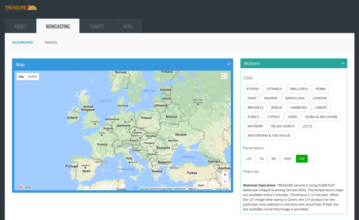
Task: Toggle the UVI parameter button
Action: pyautogui.click(x=302, y=158)
